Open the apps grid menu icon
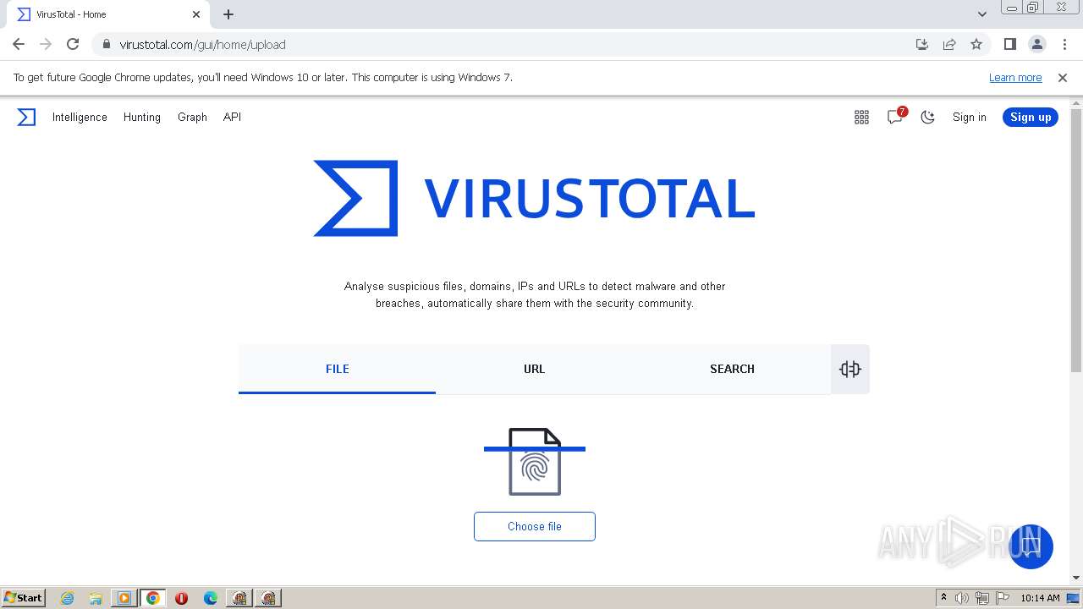 (861, 118)
